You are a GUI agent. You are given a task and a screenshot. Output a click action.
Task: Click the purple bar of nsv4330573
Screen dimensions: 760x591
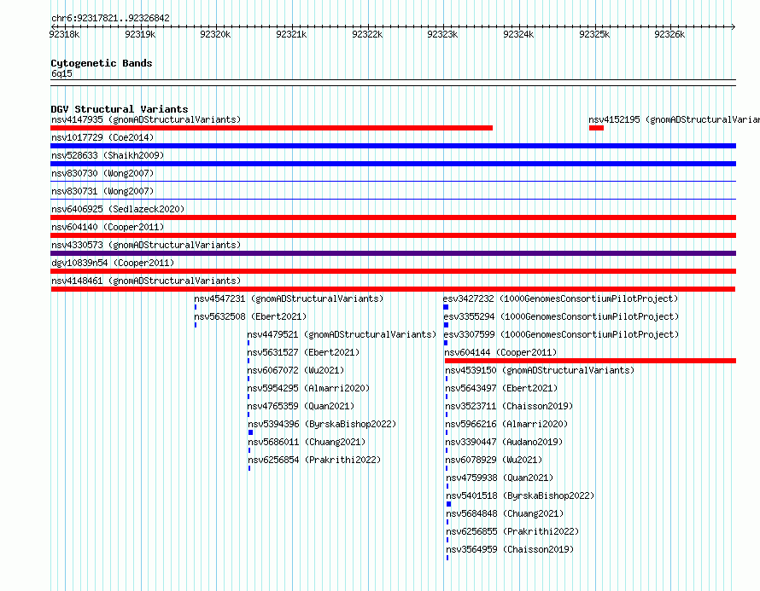pos(393,253)
